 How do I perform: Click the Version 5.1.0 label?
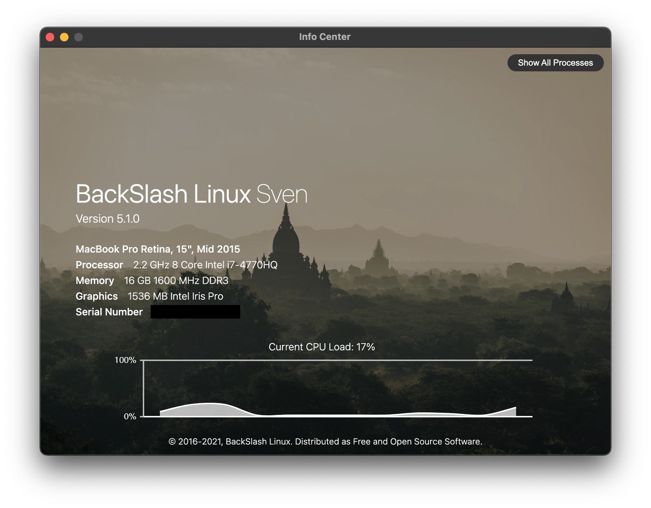click(107, 219)
